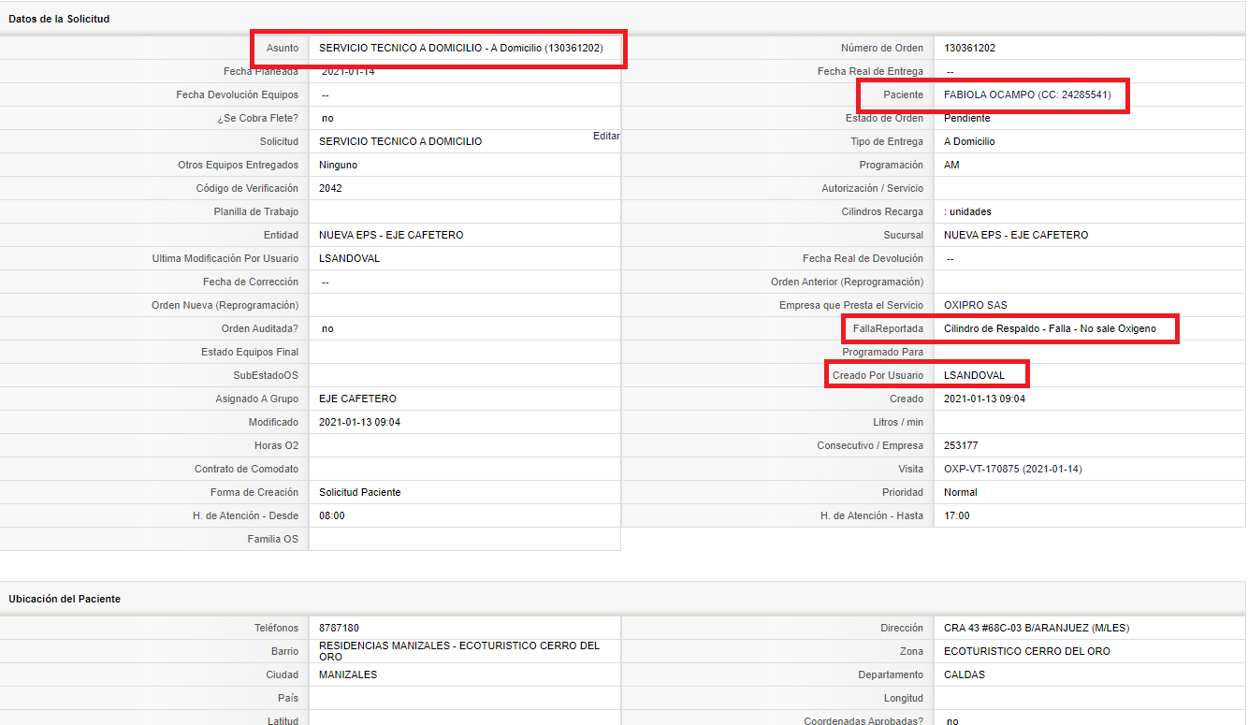Click the Orden Anterior (Reprogramación) label
The height and width of the screenshot is (725, 1248).
pyautogui.click(x=847, y=282)
